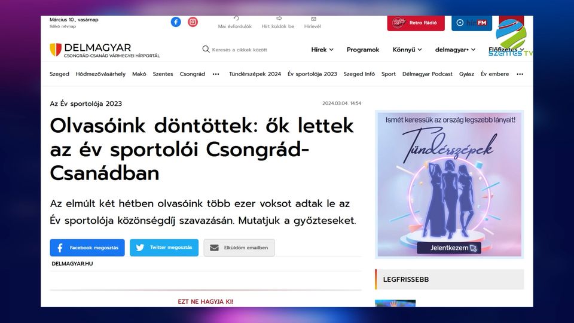Open the Hírlevél envelope icon
The height and width of the screenshot is (323, 574).
coord(313,19)
